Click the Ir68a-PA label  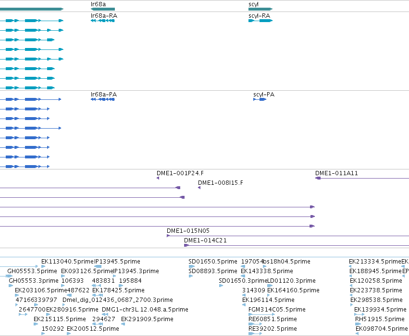pos(104,94)
